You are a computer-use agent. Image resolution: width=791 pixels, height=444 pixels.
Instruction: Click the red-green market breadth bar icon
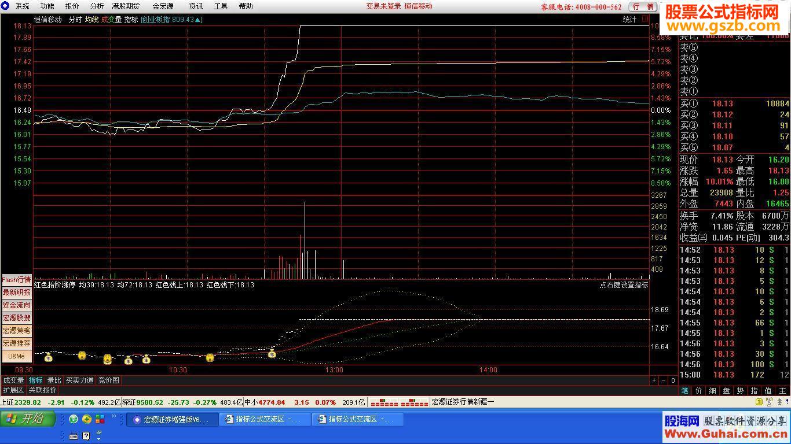tap(399, 402)
